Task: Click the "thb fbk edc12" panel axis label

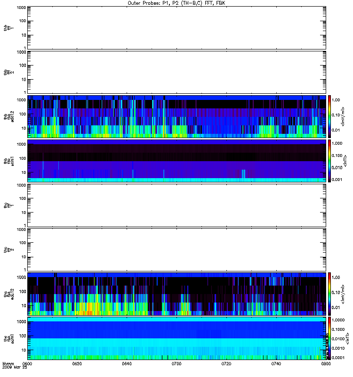Action: pyautogui.click(x=9, y=116)
